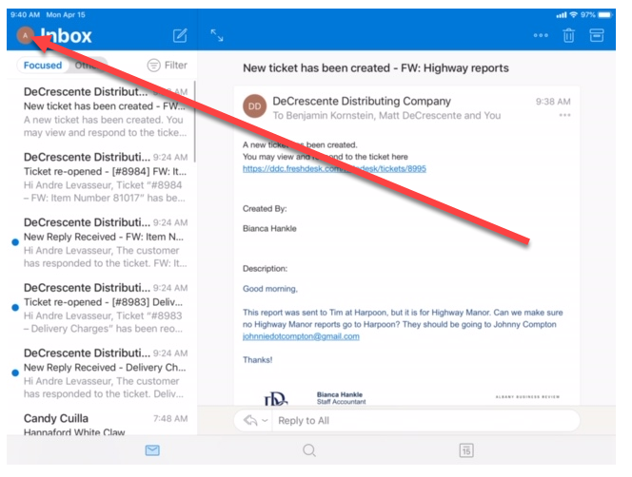Viewport: 632px width, 477px height.
Task: Open the Search magnifier tab
Action: (x=309, y=450)
